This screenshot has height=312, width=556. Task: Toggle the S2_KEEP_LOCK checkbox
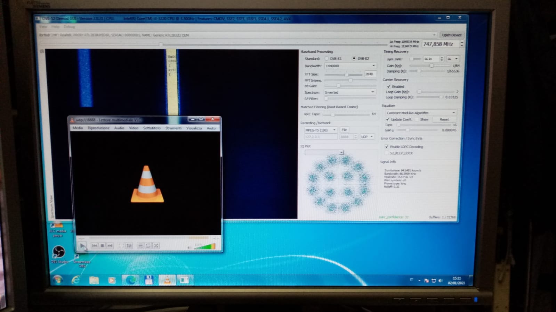(x=387, y=153)
